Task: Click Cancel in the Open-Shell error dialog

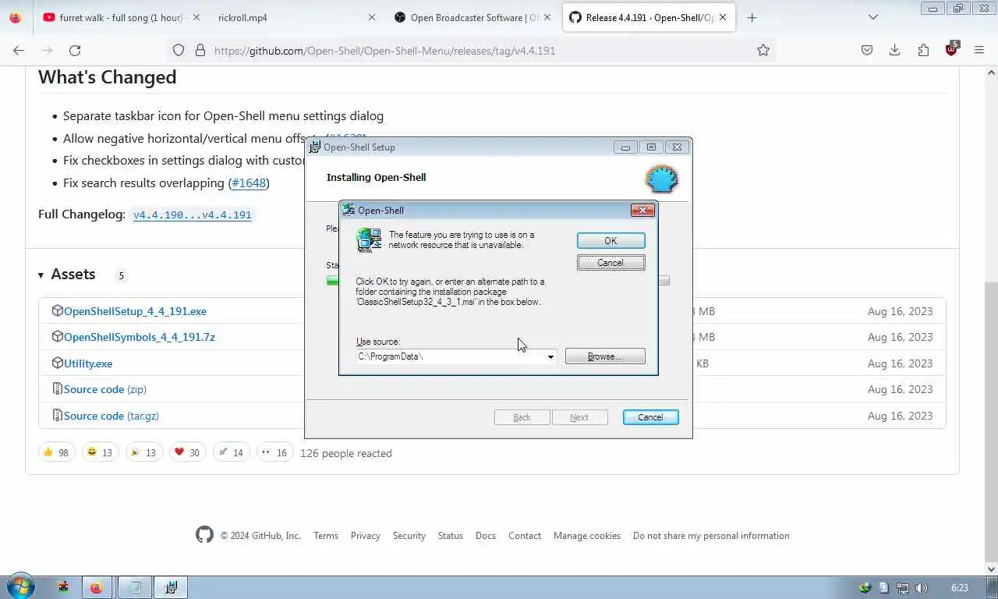Action: click(x=610, y=263)
